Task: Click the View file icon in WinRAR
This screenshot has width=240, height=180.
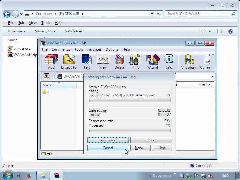Action: pyautogui.click(x=103, y=62)
